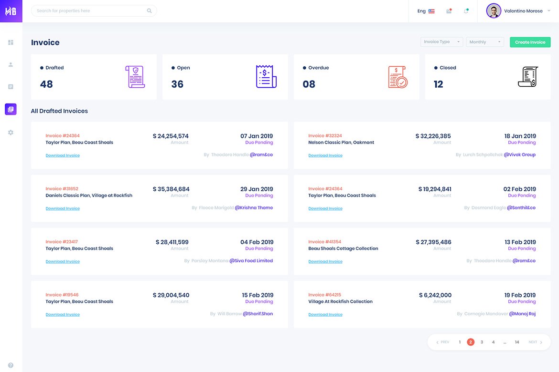The width and height of the screenshot is (559, 372).
Task: Select the Overdue invoices summary card
Action: [x=356, y=77]
